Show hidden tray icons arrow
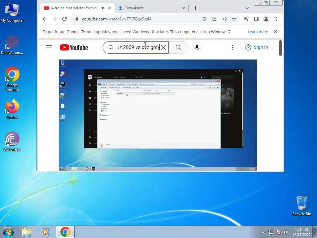 [x=263, y=232]
